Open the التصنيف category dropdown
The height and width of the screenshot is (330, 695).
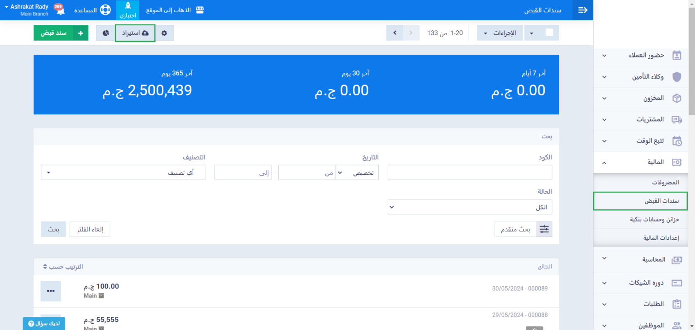(x=123, y=172)
